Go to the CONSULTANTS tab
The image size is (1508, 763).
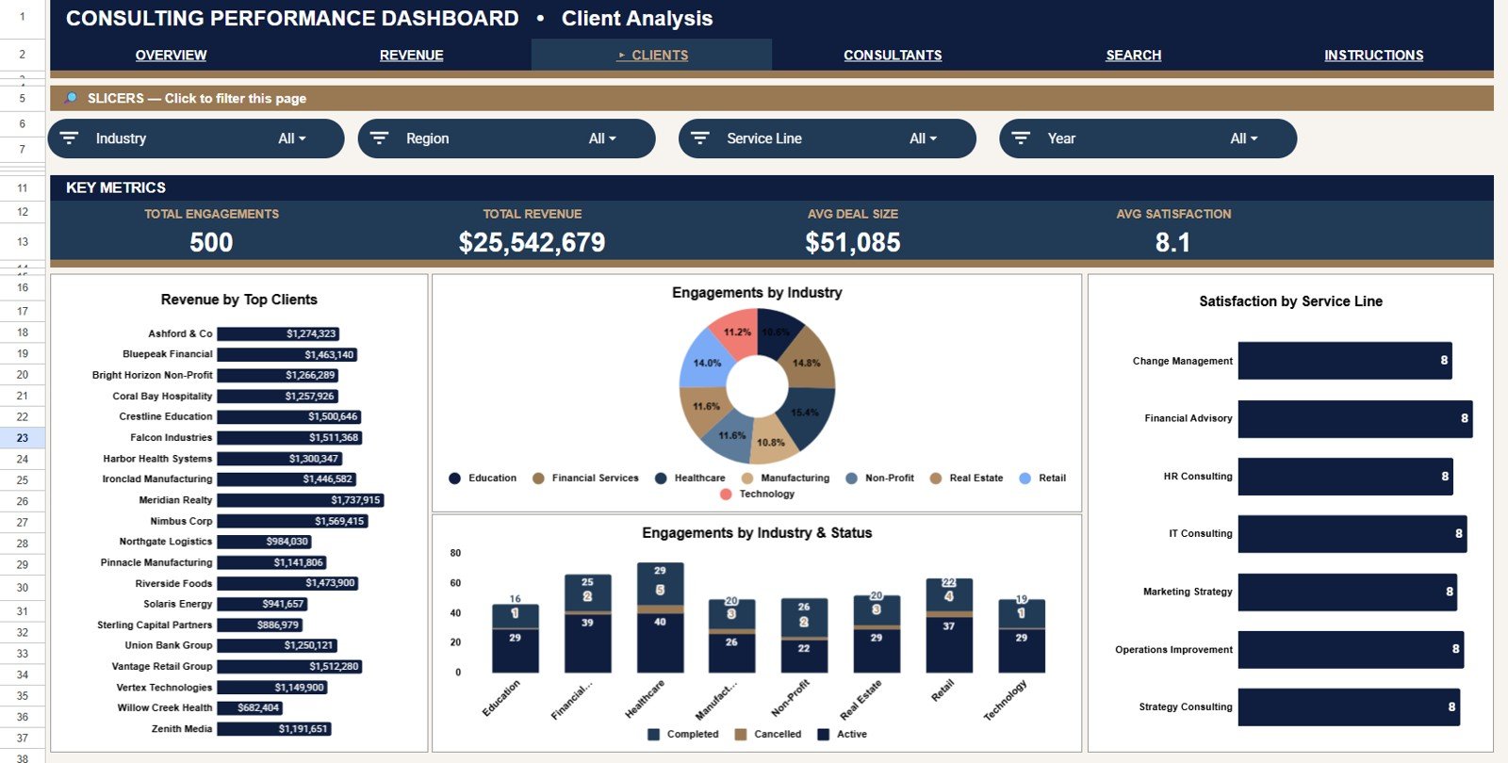(893, 56)
